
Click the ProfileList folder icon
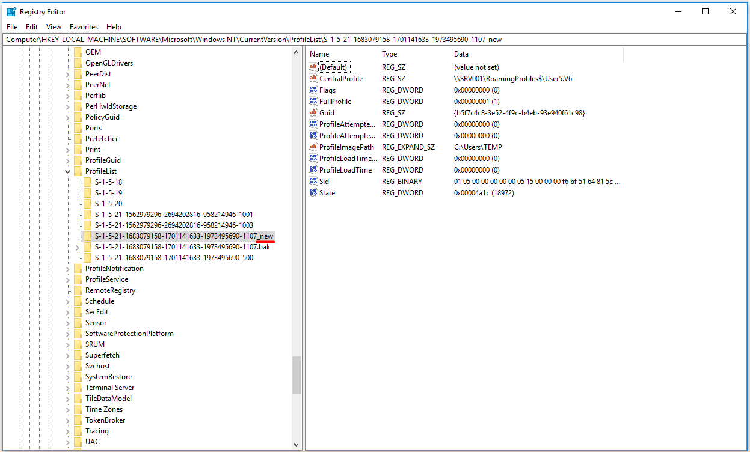pos(78,171)
